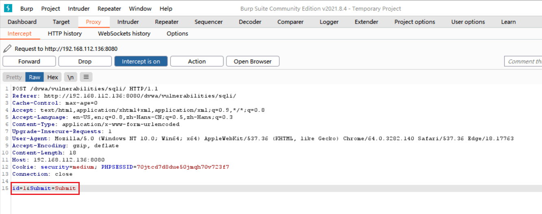Open the HTTP history sub-tab
The height and width of the screenshot is (214, 542).
click(x=65, y=34)
